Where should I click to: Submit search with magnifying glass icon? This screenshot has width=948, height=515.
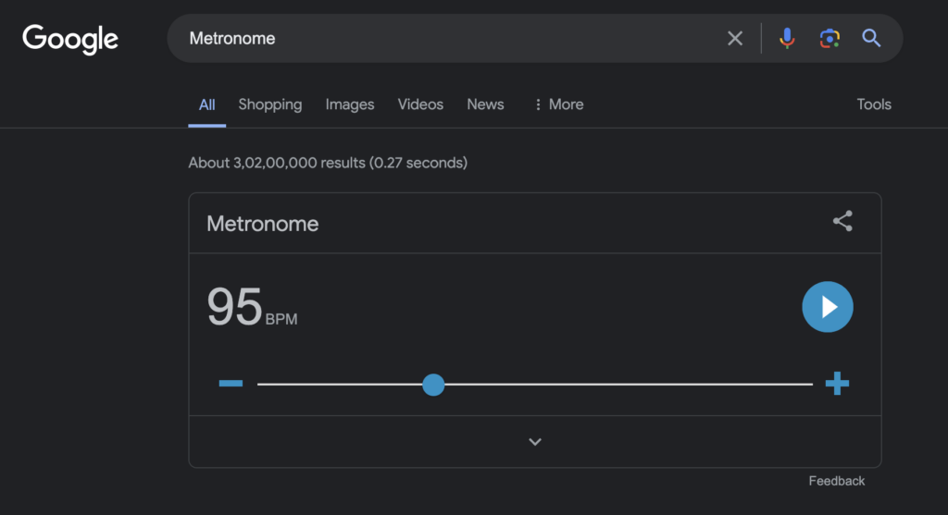[x=870, y=38]
